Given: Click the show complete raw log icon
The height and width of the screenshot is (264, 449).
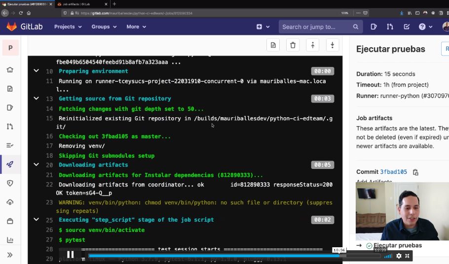Looking at the screenshot, I should [273, 45].
